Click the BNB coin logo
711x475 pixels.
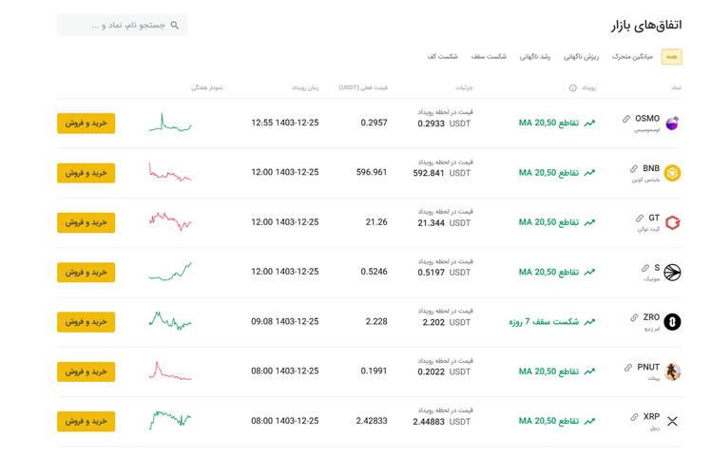coord(672,173)
